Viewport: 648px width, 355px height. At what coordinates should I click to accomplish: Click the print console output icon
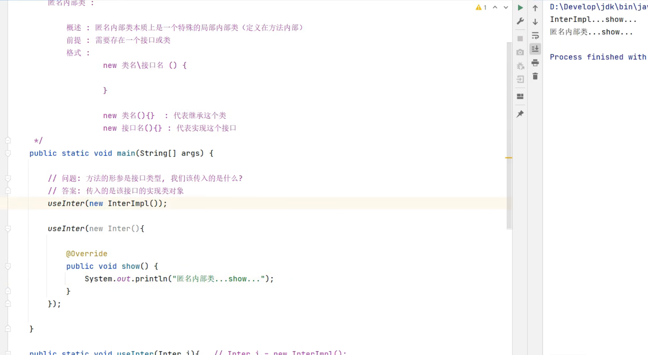535,63
